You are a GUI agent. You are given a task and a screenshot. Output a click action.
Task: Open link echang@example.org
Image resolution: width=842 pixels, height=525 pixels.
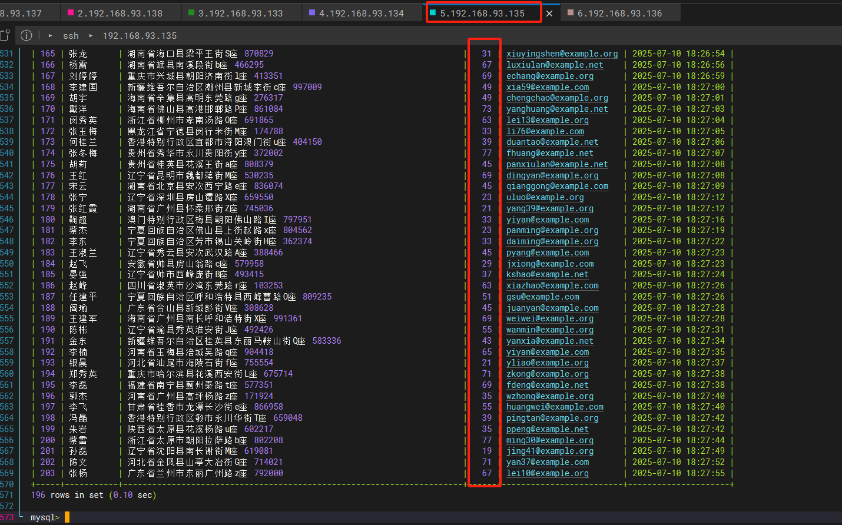pos(550,76)
